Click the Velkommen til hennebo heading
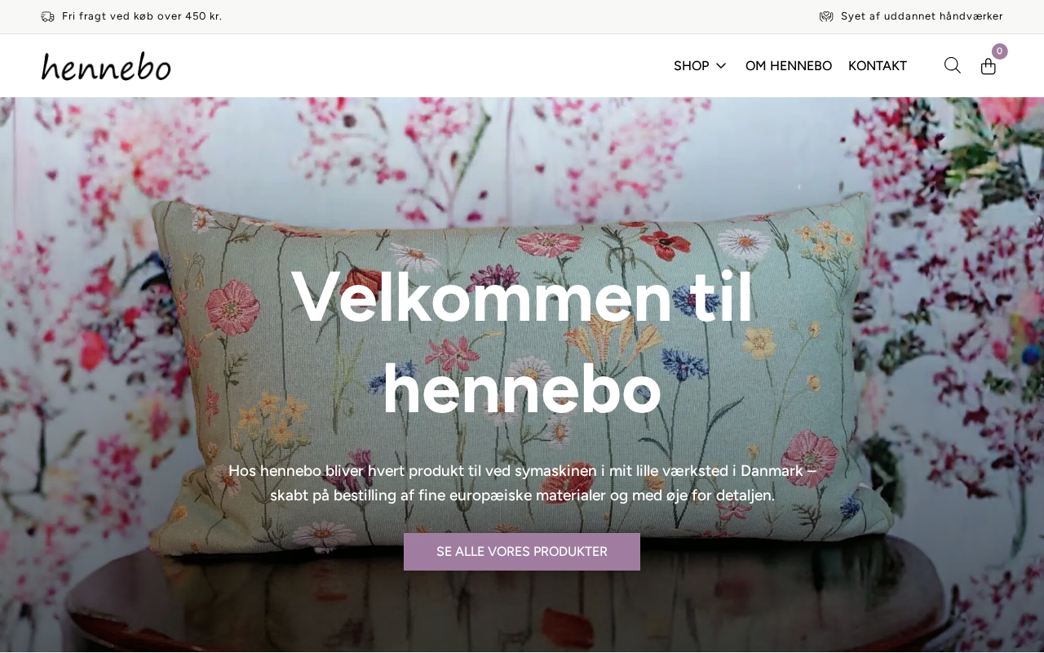1044x653 pixels. click(522, 342)
